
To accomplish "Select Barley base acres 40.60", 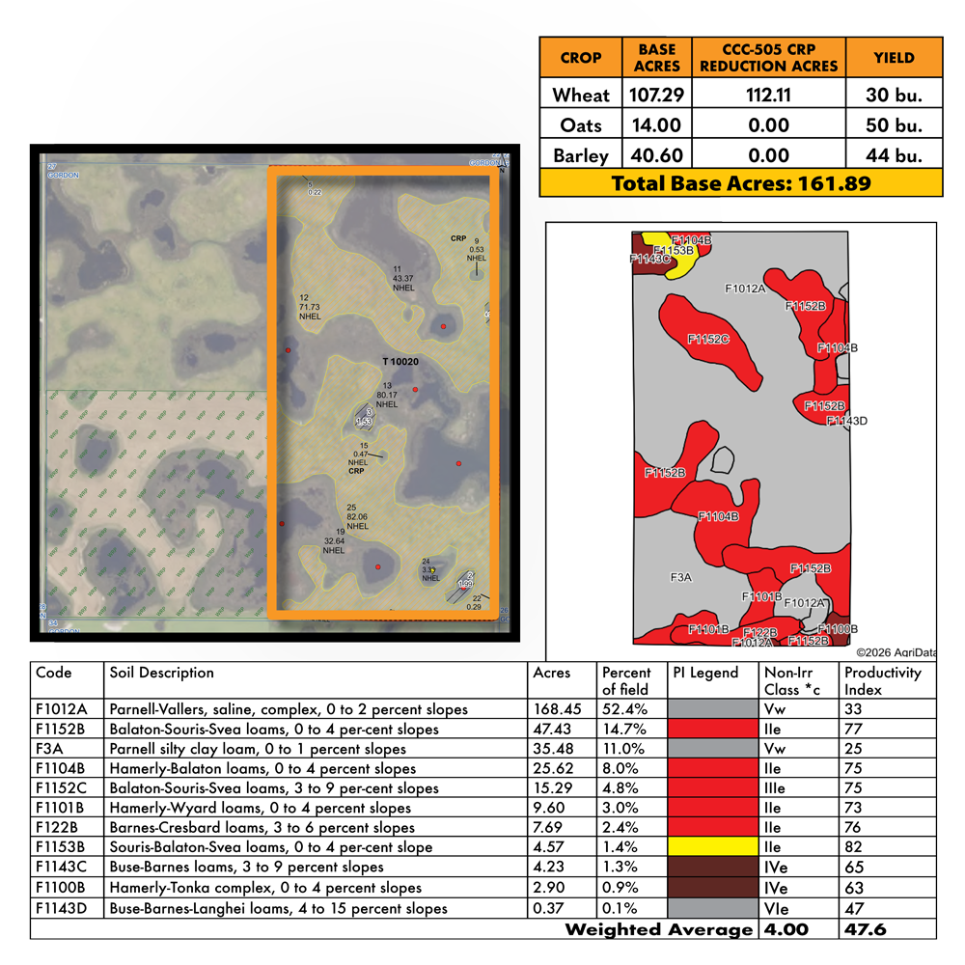I will point(656,155).
